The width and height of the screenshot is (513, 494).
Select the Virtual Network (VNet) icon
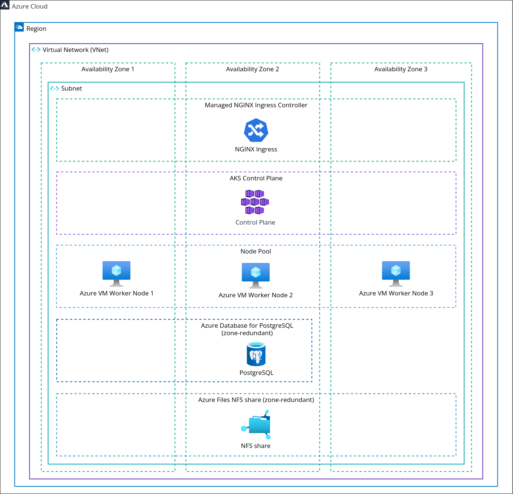[36, 50]
